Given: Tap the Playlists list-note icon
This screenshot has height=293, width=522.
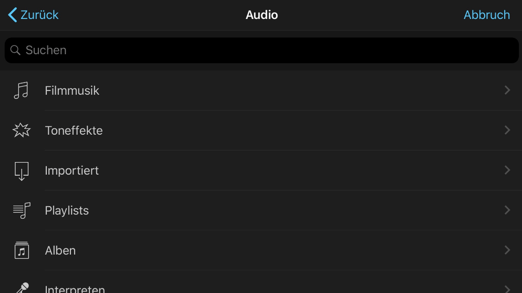Looking at the screenshot, I should pos(22,210).
